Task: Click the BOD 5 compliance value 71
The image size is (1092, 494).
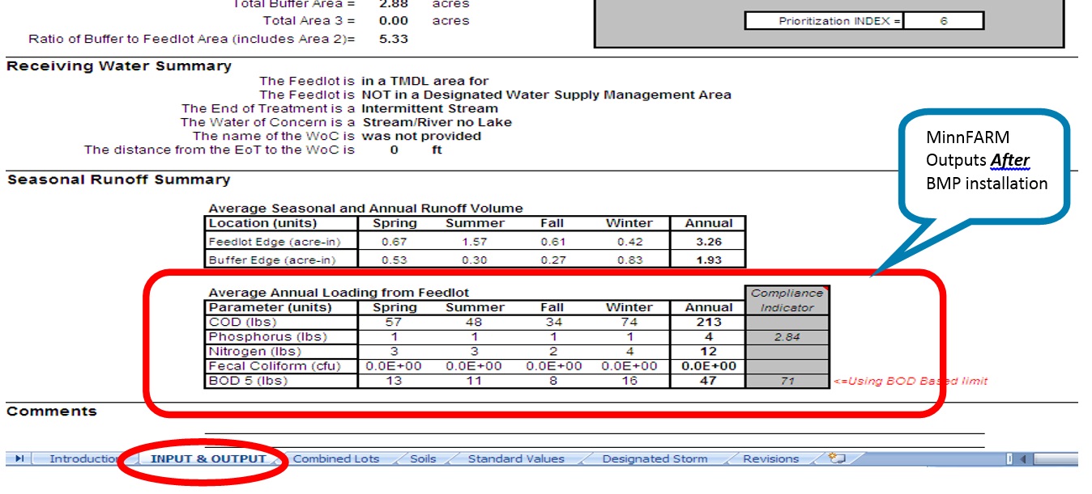Action: pos(787,381)
